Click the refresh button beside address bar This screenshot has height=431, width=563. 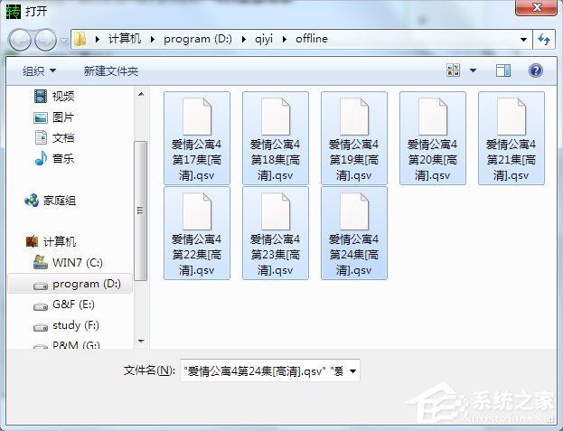click(544, 40)
